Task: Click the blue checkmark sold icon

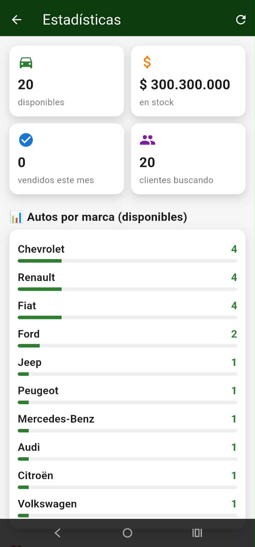Action: (26, 140)
